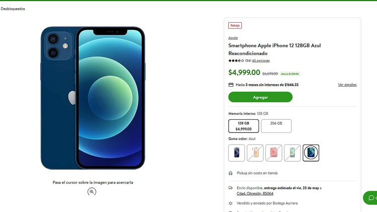Click the zoom magnifier icon below image
The image size is (377, 212).
pos(91,191)
